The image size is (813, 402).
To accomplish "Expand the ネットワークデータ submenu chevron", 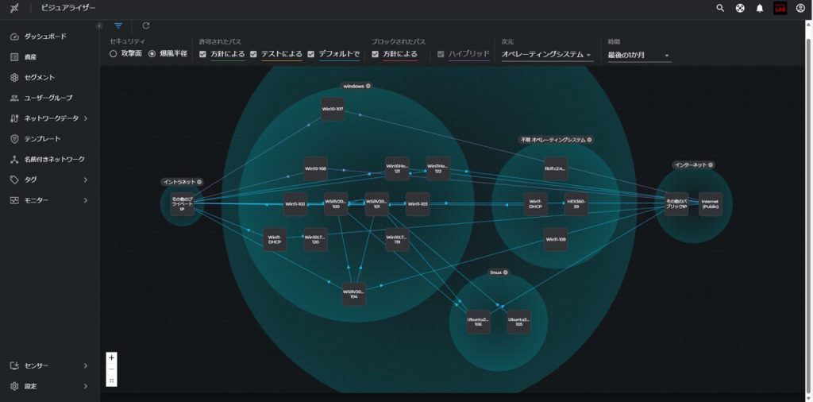I will [x=86, y=118].
